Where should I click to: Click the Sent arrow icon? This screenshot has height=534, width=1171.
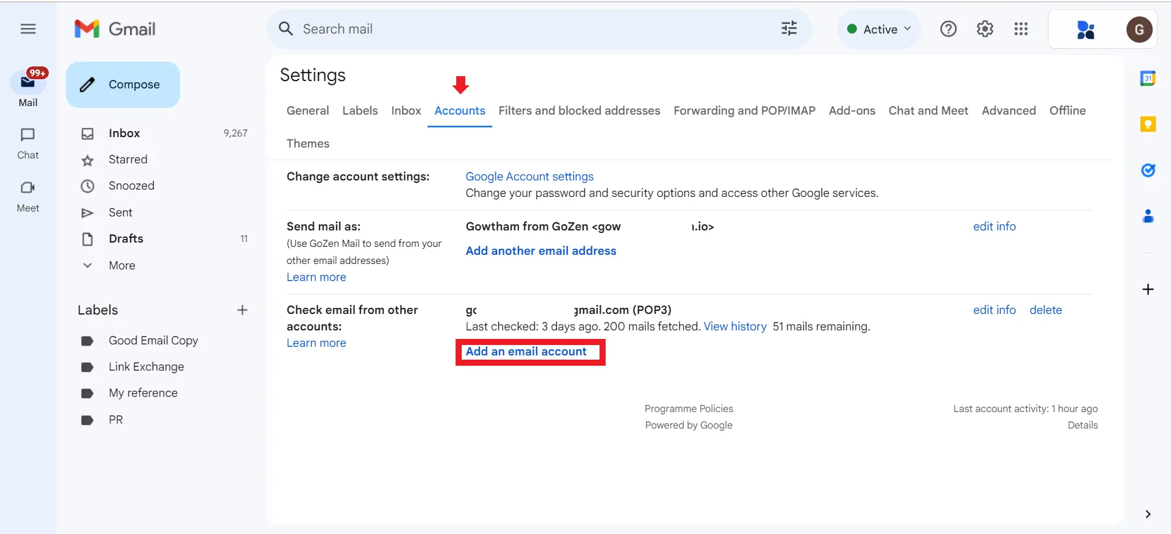[88, 213]
